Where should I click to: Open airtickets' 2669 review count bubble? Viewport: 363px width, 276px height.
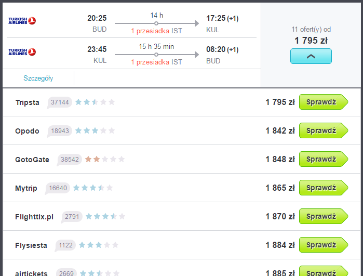[66, 272]
